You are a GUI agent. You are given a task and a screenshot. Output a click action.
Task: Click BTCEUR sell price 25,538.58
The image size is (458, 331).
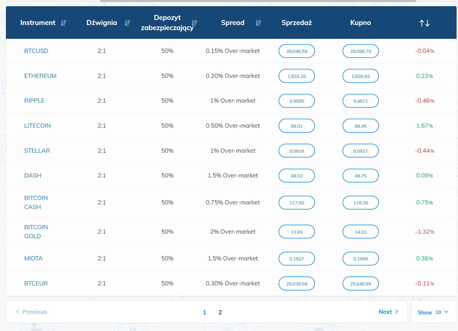tap(297, 283)
